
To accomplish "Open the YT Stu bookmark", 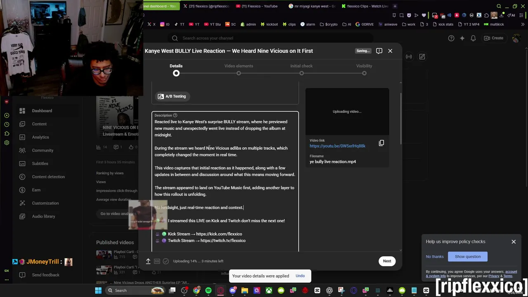I will [x=212, y=24].
